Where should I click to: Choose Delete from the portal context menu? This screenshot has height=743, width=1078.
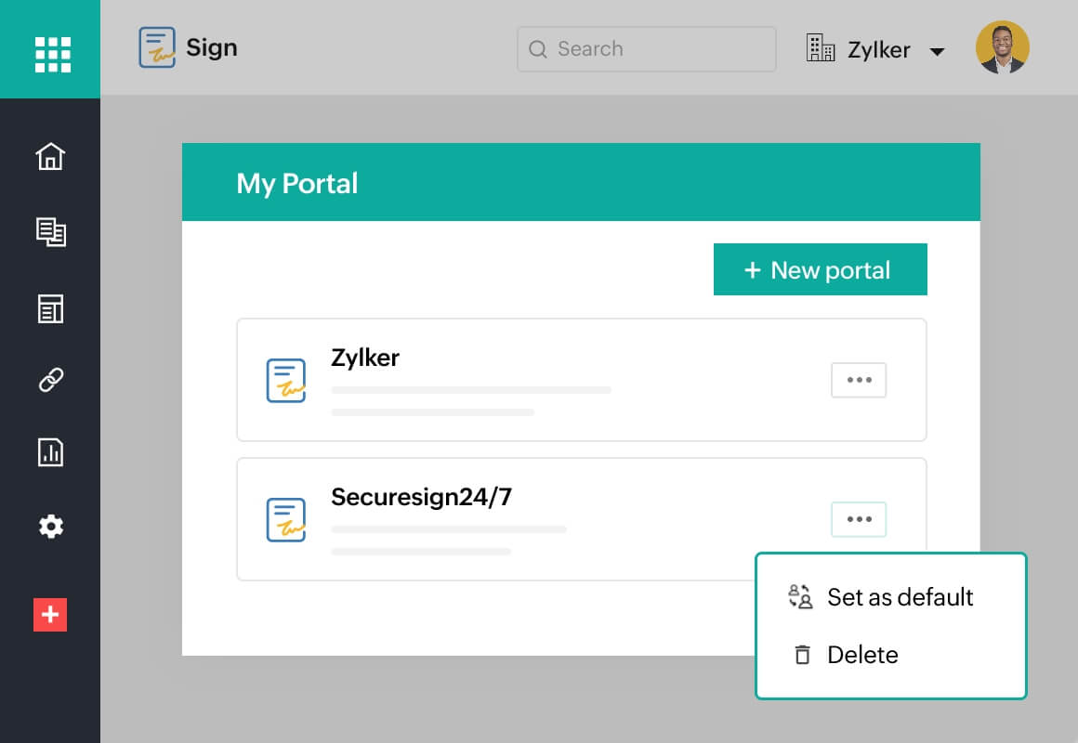[861, 655]
